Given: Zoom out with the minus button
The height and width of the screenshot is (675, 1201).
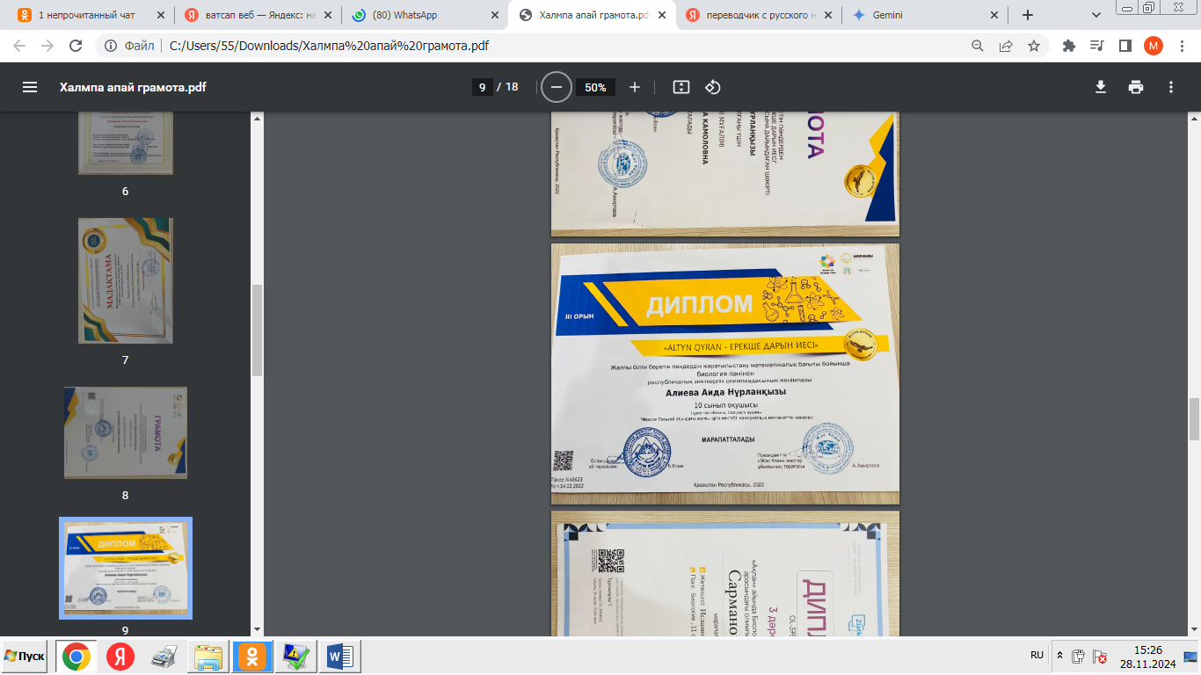Looking at the screenshot, I should click(556, 87).
